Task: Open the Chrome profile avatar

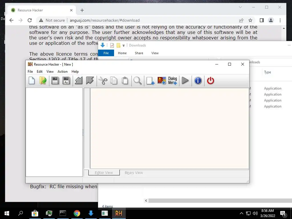Action: (271, 20)
